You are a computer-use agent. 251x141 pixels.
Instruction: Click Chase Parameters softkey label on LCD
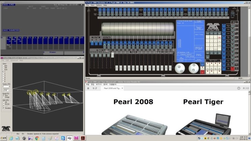[x=199, y=22]
